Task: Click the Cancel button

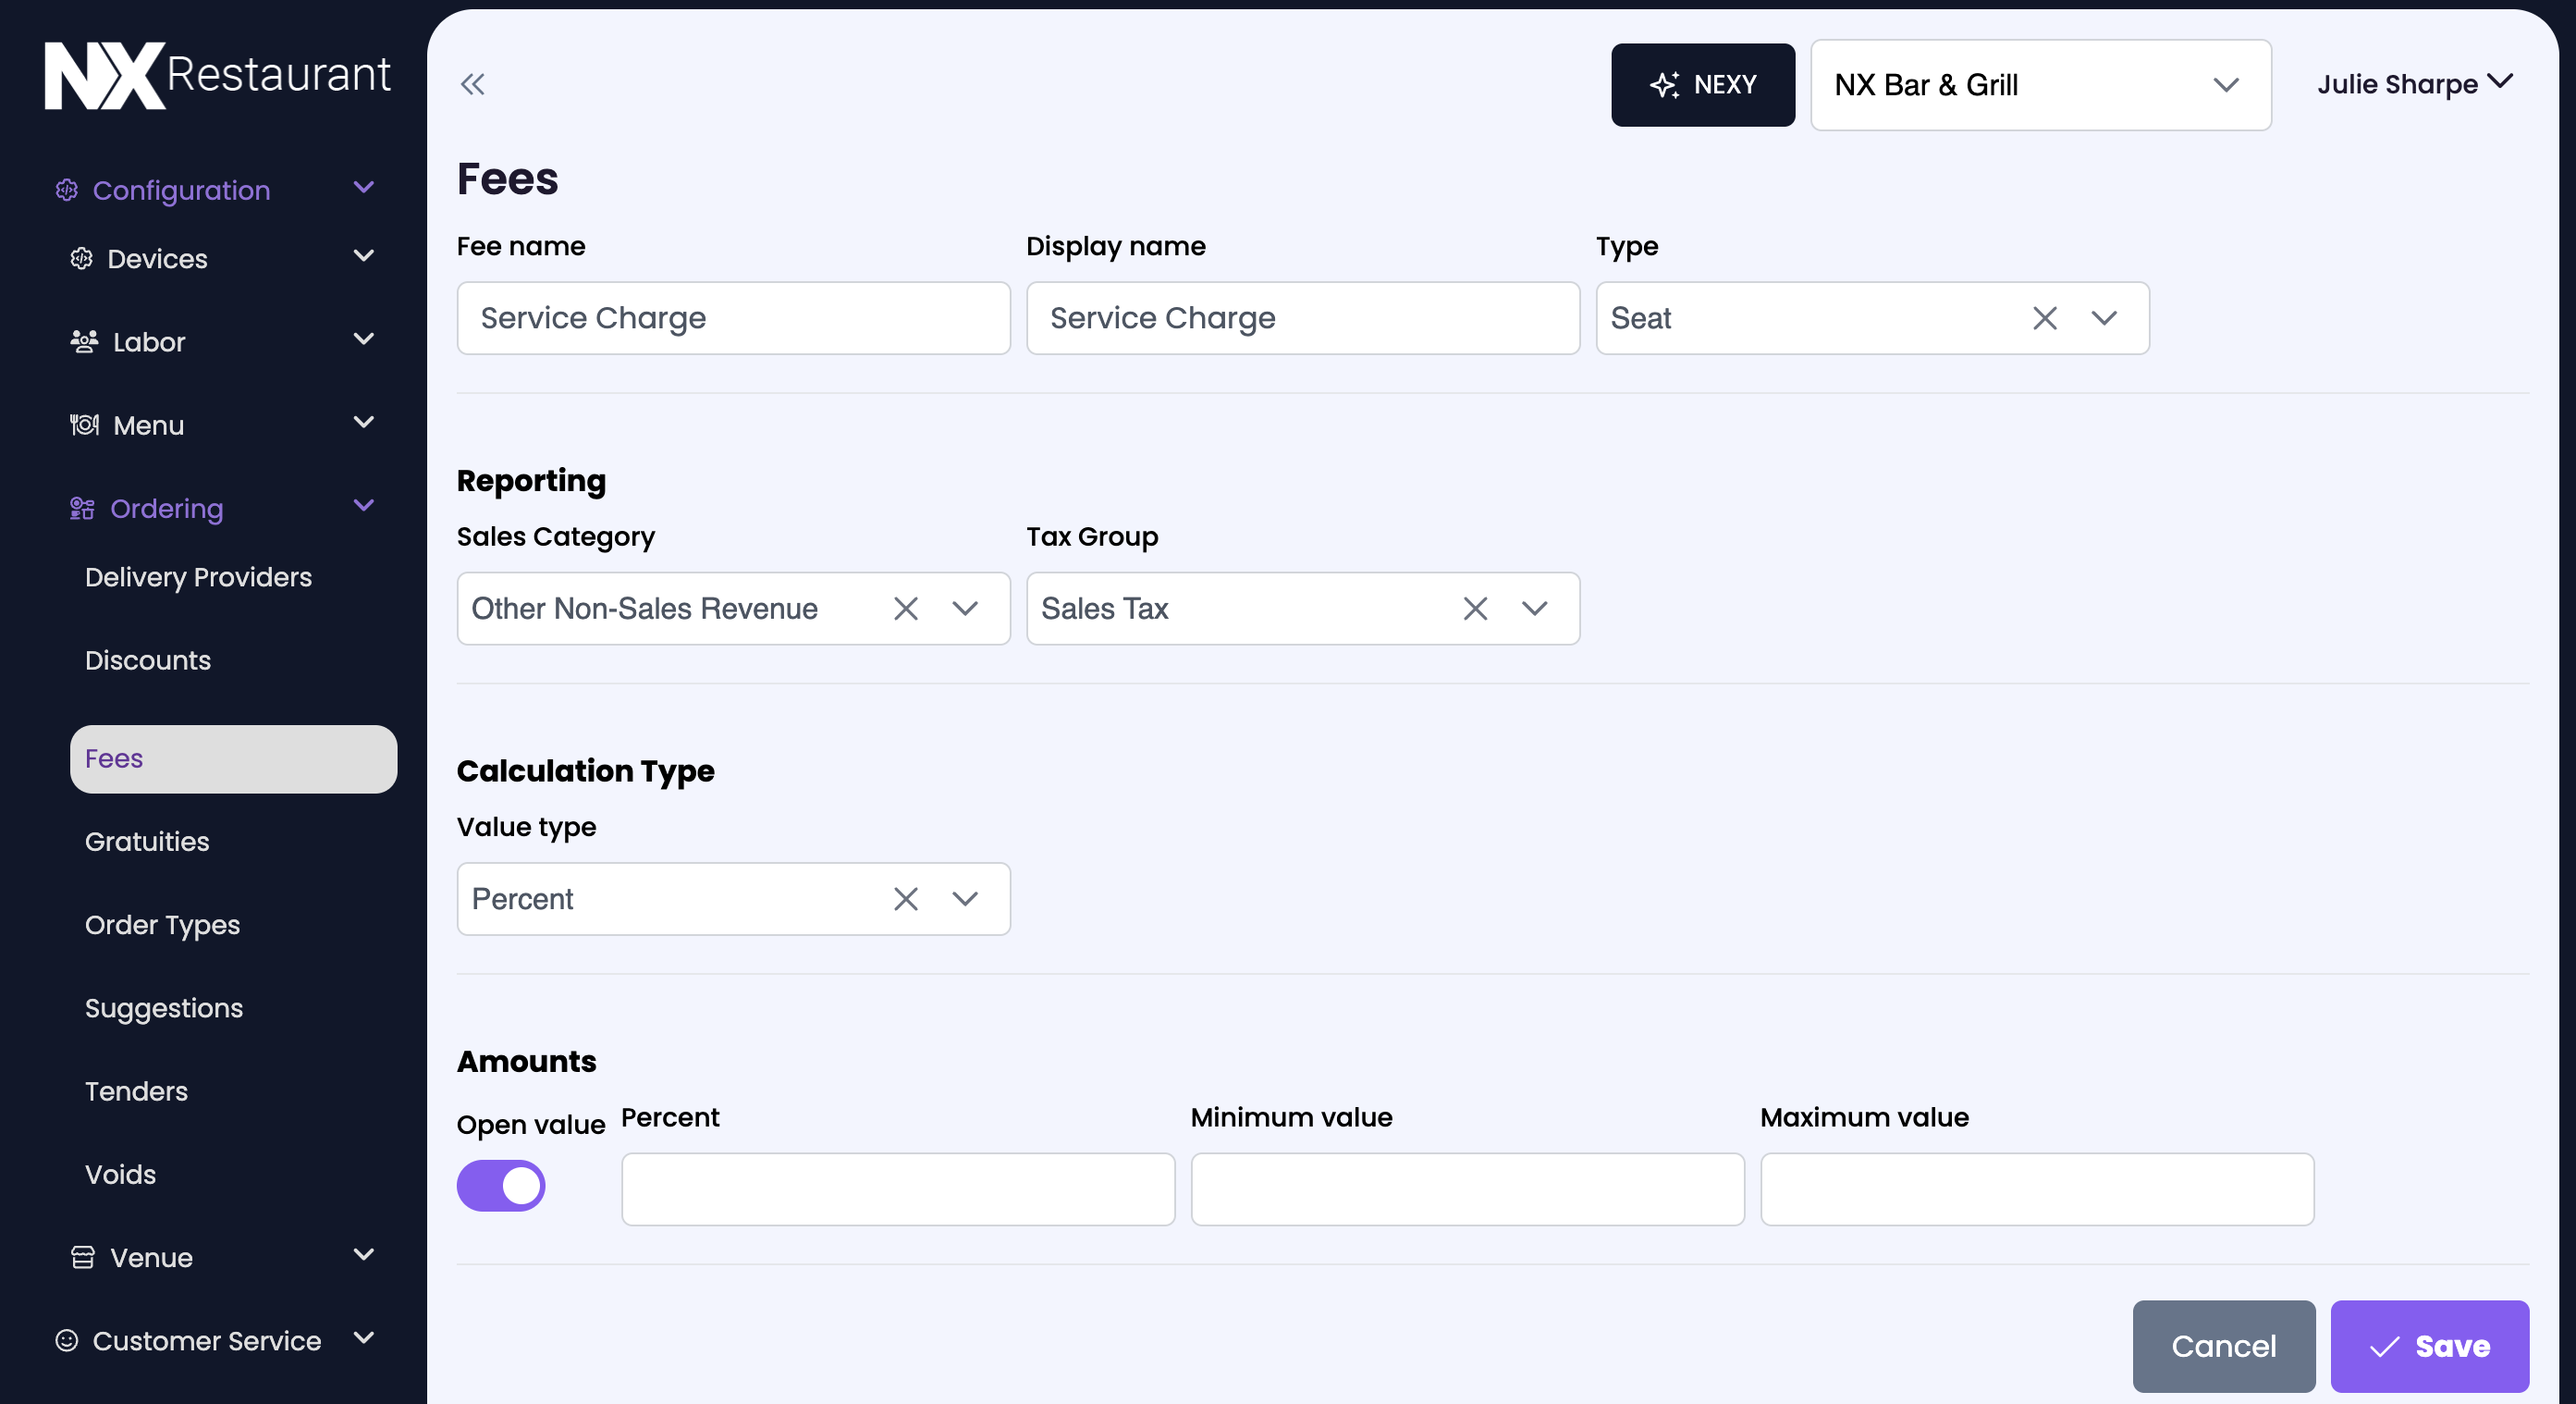Action: pyautogui.click(x=2223, y=1346)
